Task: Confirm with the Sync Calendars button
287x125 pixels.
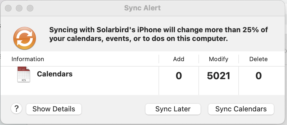Action: 241,109
